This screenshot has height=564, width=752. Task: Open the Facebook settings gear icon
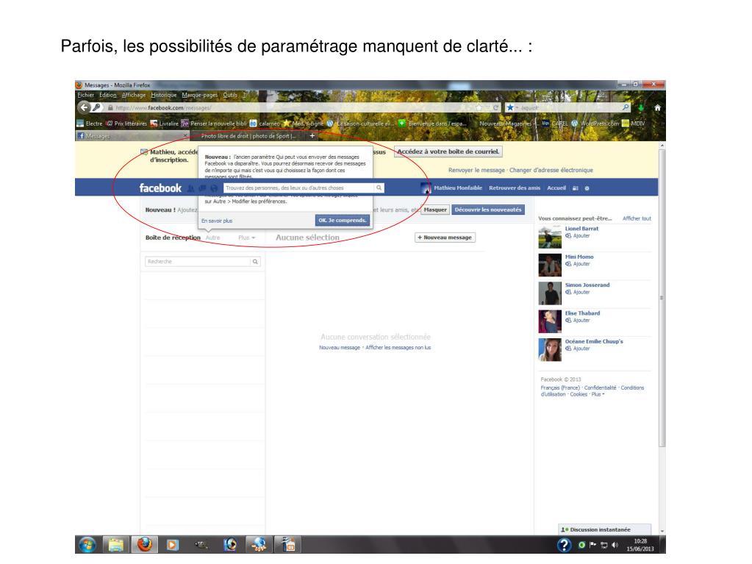[x=587, y=188]
